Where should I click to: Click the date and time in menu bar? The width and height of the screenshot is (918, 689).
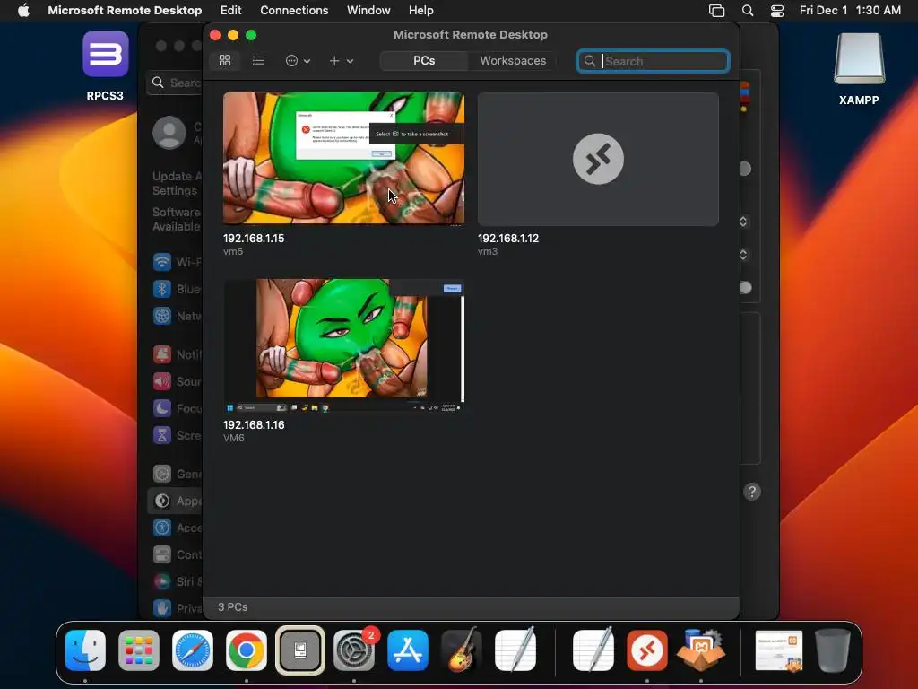pos(850,11)
